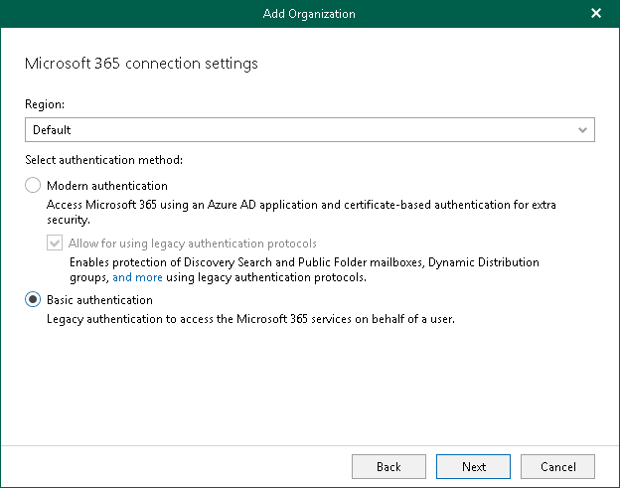This screenshot has height=488, width=620.
Task: Click the Region field showing Default
Action: [x=298, y=130]
